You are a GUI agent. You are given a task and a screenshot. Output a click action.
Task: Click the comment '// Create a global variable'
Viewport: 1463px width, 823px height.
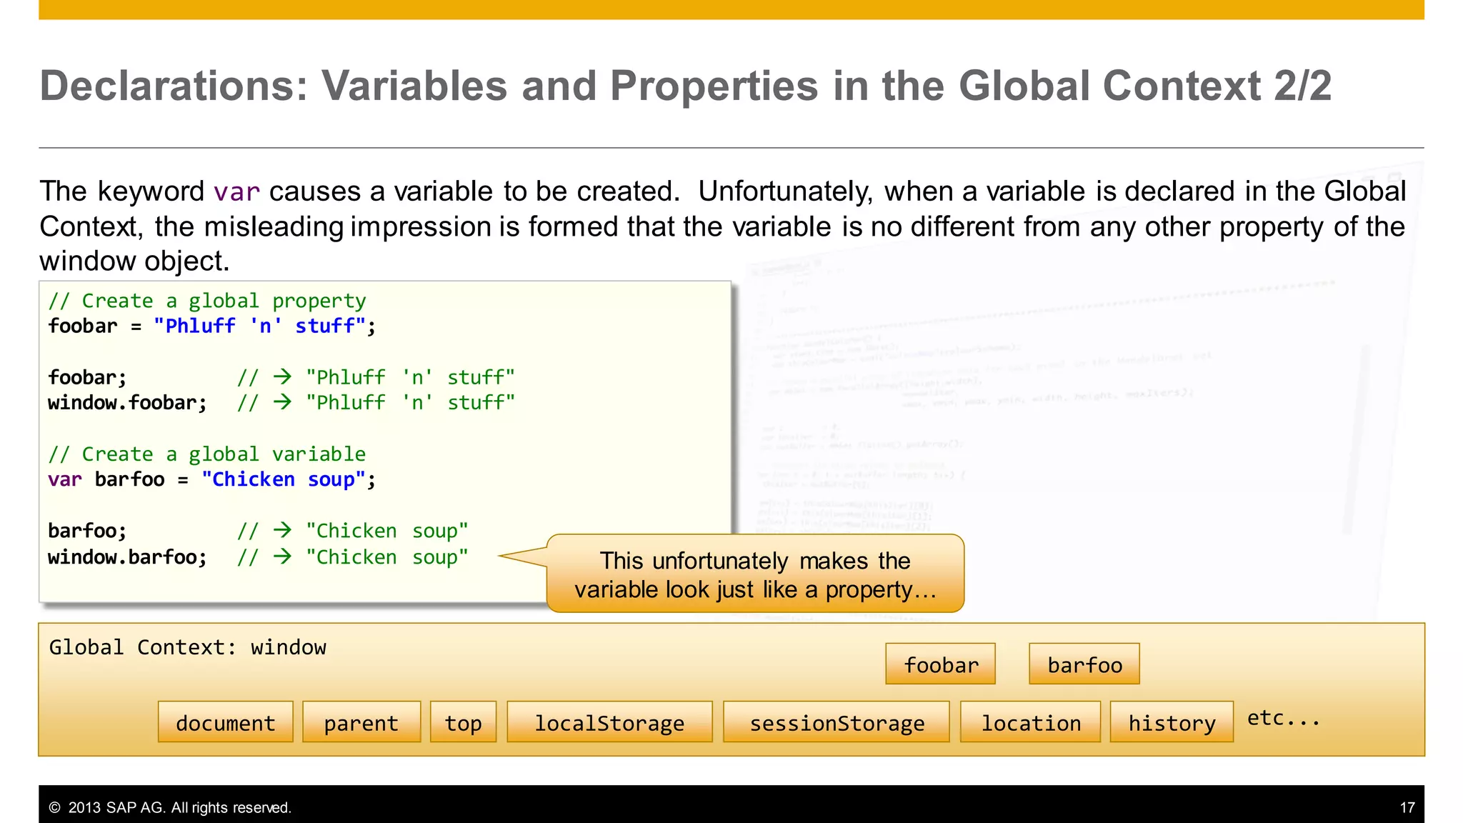pyautogui.click(x=207, y=454)
